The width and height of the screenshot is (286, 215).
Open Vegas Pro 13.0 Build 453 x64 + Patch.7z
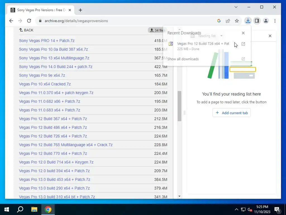coord(54,179)
